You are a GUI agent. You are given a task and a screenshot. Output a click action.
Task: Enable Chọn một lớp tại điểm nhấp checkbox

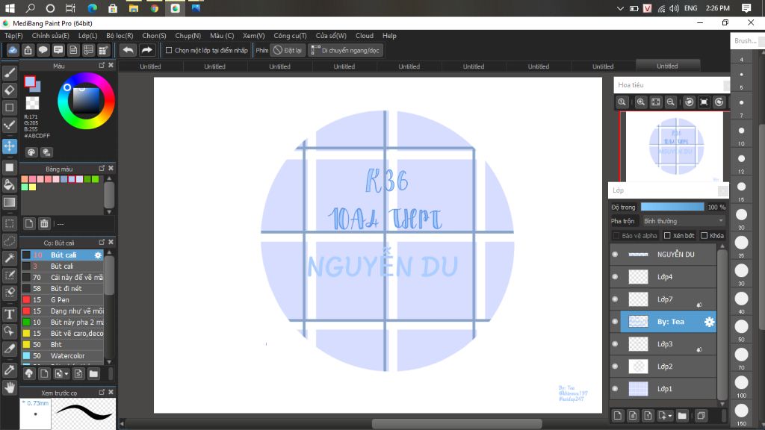coord(169,50)
